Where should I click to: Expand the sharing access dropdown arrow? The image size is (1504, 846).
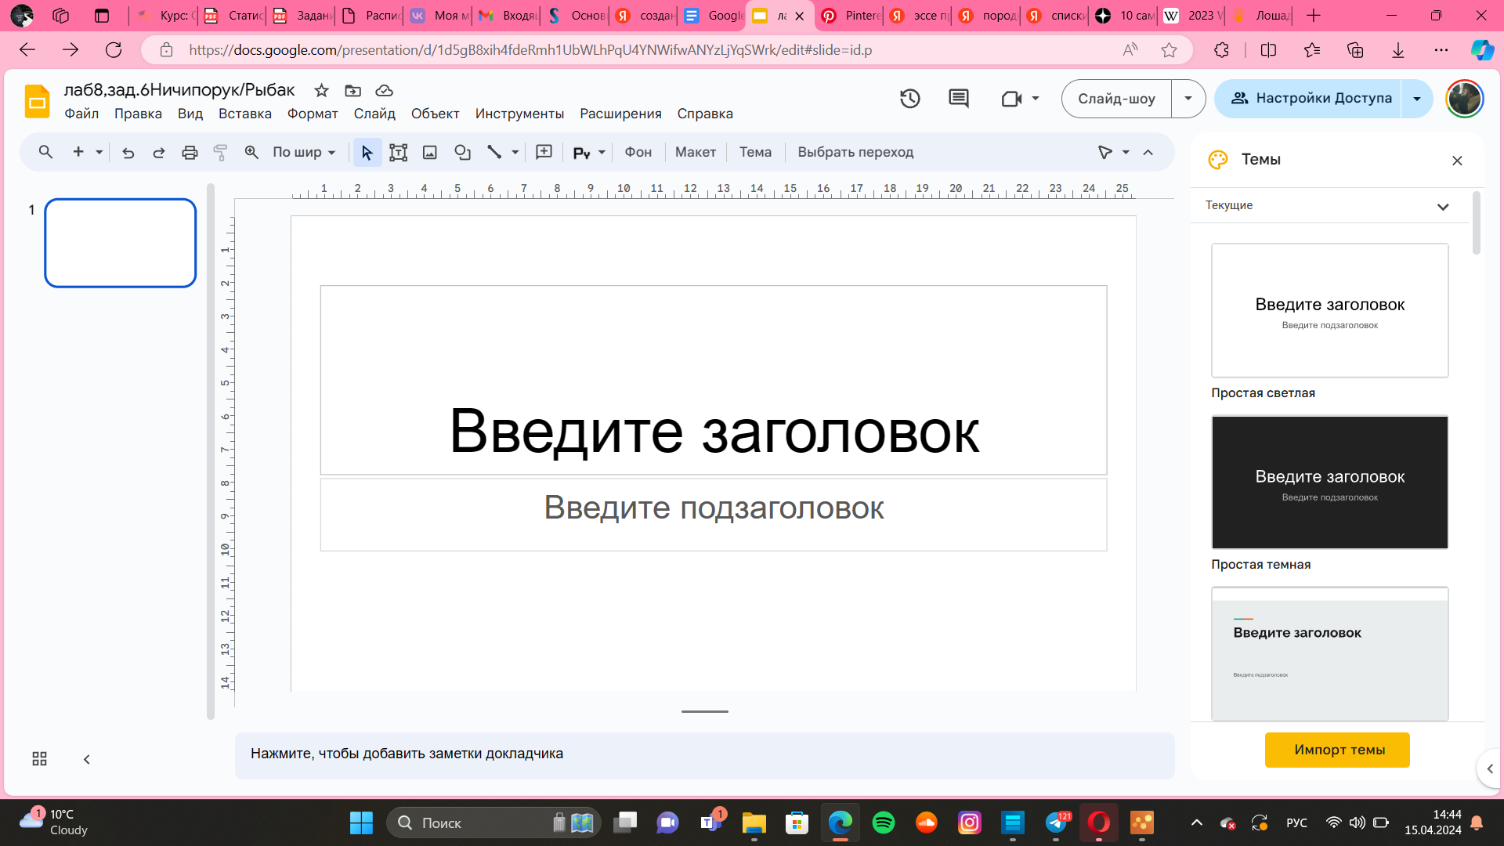tap(1417, 99)
